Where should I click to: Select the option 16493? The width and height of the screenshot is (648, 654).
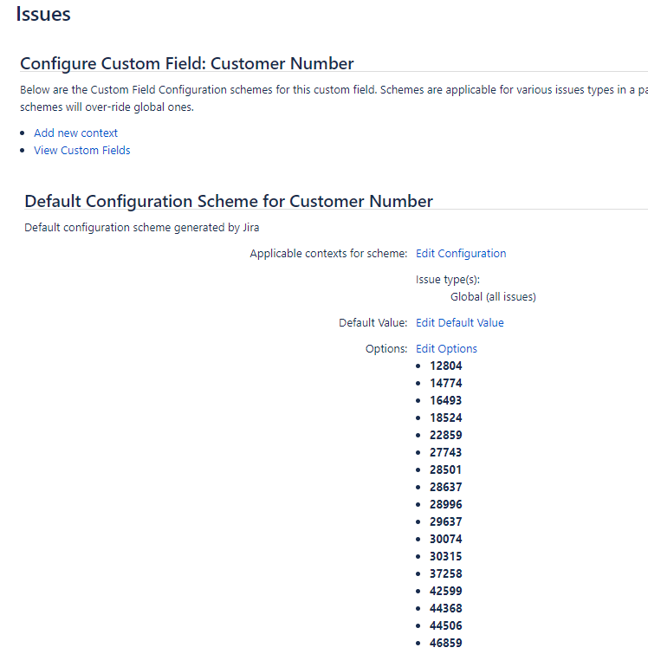(x=445, y=400)
